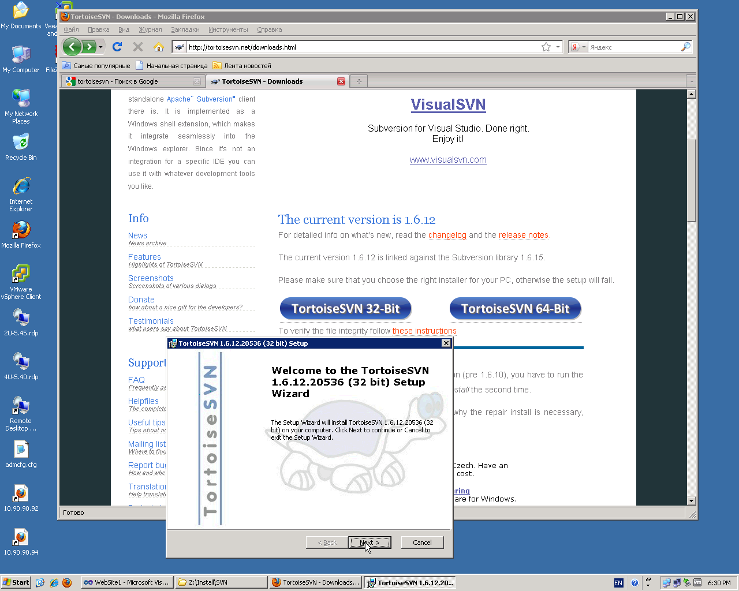The width and height of the screenshot is (739, 591).
Task: Open the Справка menu
Action: coord(270,29)
